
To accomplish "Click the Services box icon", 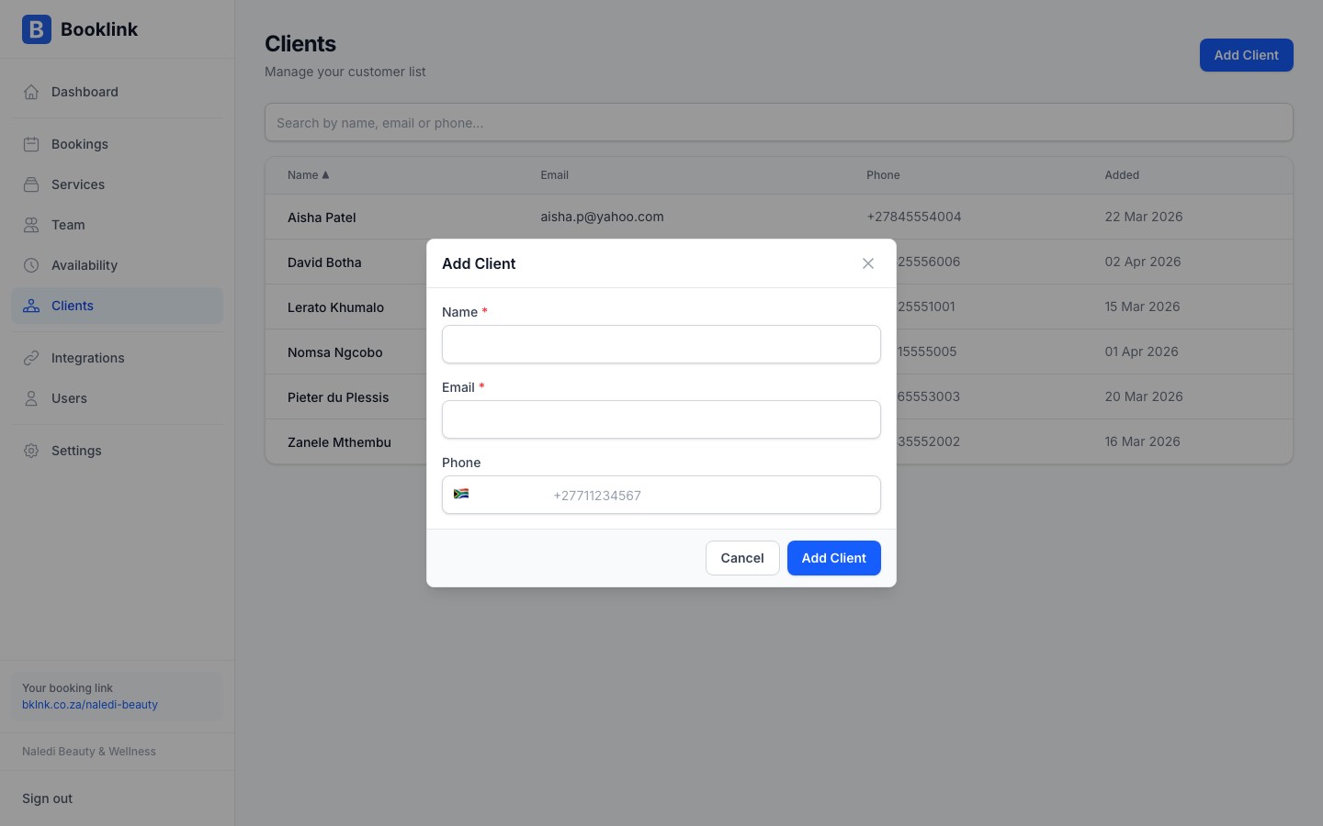I will 31,184.
